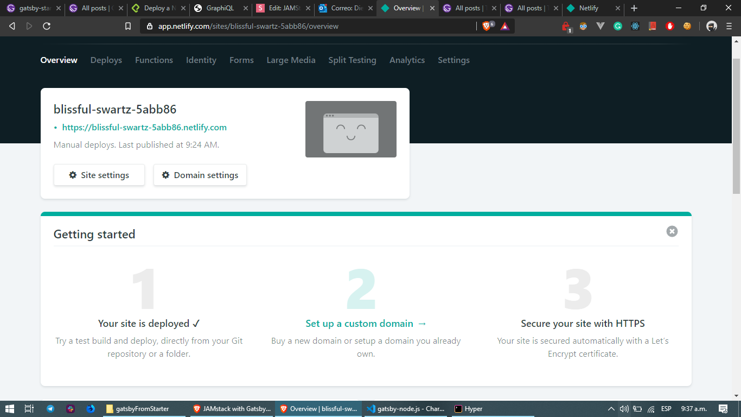Open the Analytics navigation tab
The height and width of the screenshot is (417, 741).
[407, 60]
